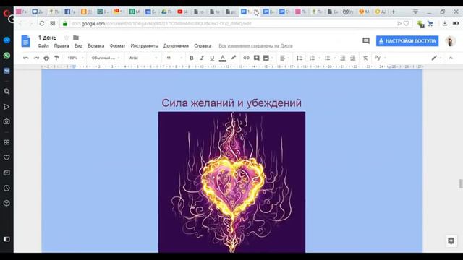Image resolution: width=463 pixels, height=260 pixels.
Task: Open the Правка menu
Action: (x=61, y=46)
